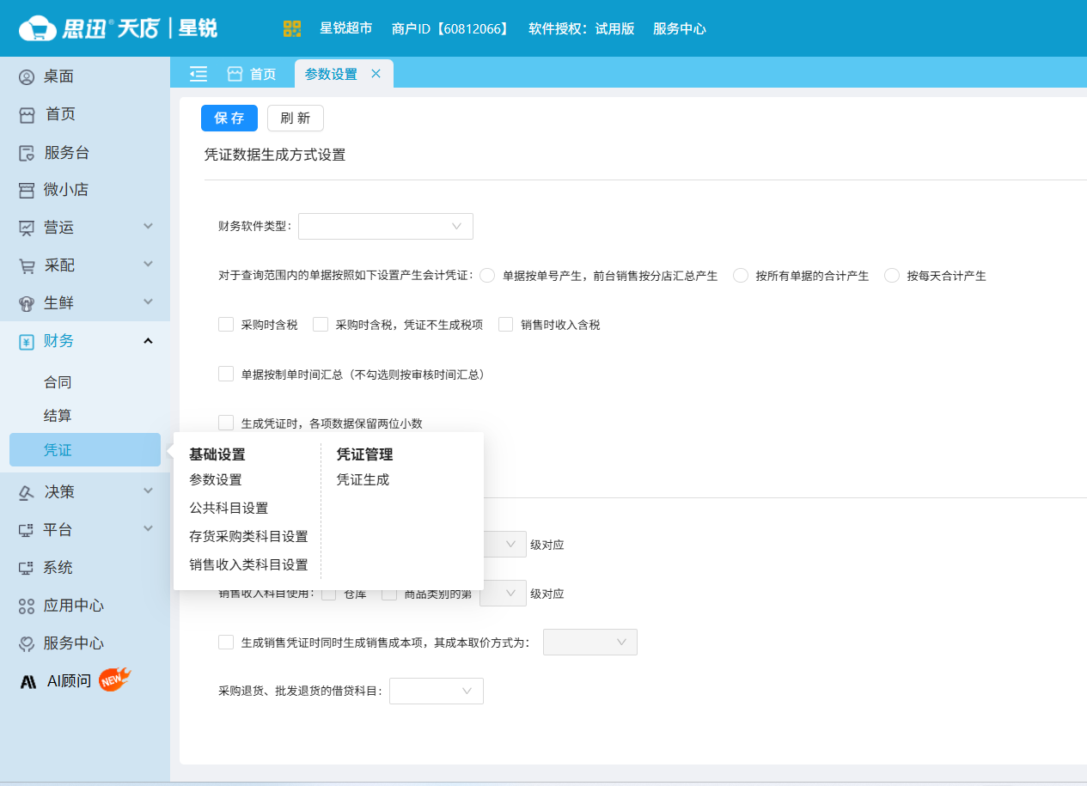Click 星锐超市 store name in header
This screenshot has width=1087, height=786.
coord(346,28)
